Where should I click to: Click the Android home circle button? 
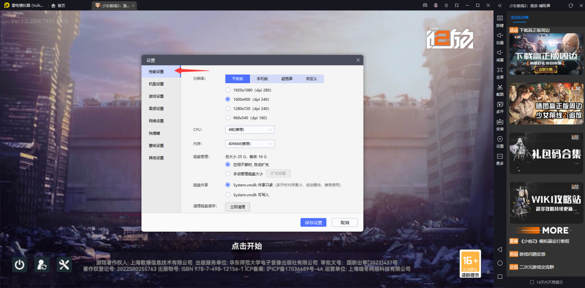pyautogui.click(x=500, y=263)
